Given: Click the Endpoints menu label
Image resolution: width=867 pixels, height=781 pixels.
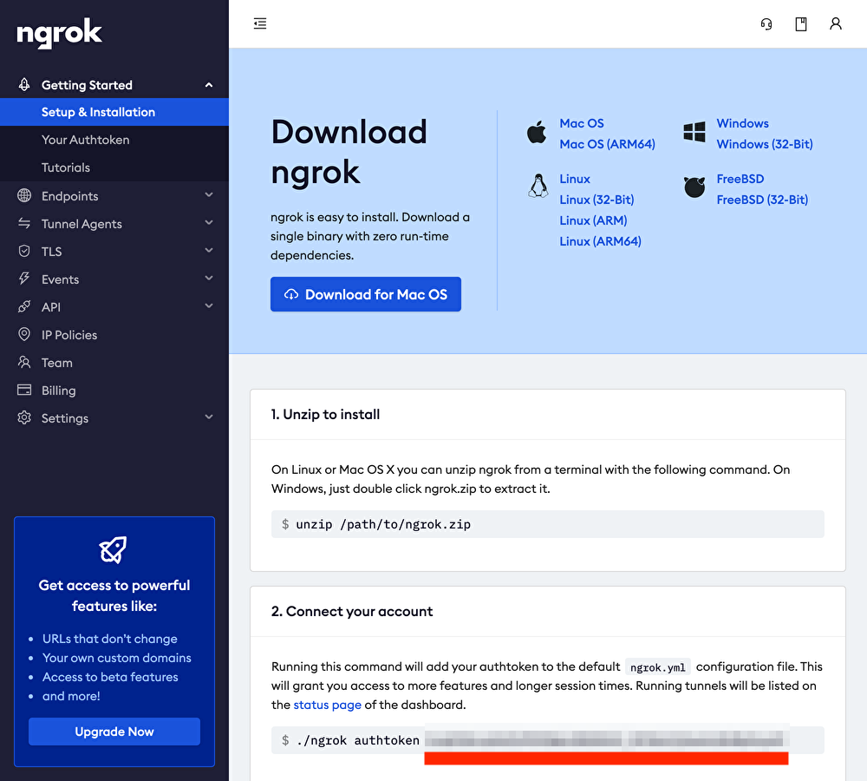Looking at the screenshot, I should coord(69,196).
